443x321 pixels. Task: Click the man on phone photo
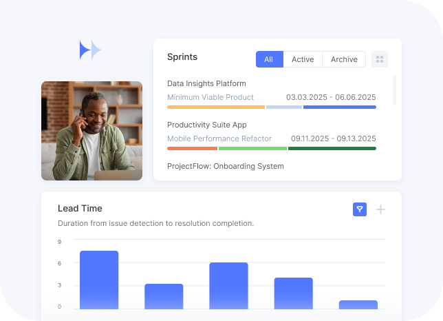pyautogui.click(x=91, y=131)
